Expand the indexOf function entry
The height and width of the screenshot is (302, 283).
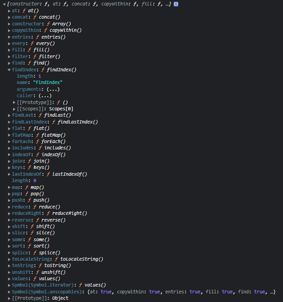9,155
